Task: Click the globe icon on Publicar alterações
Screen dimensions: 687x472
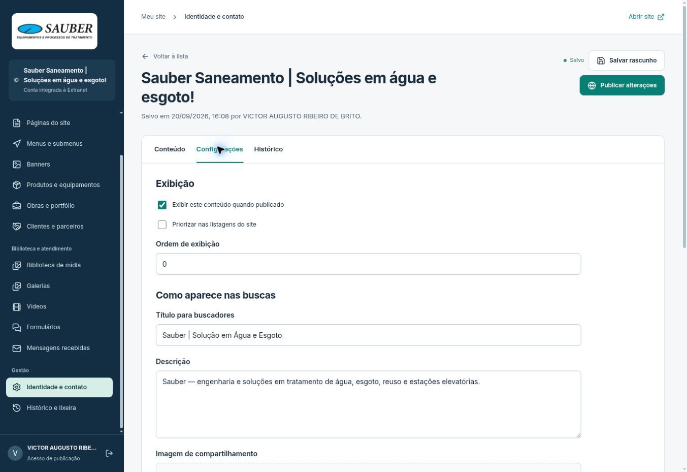Action: click(592, 85)
